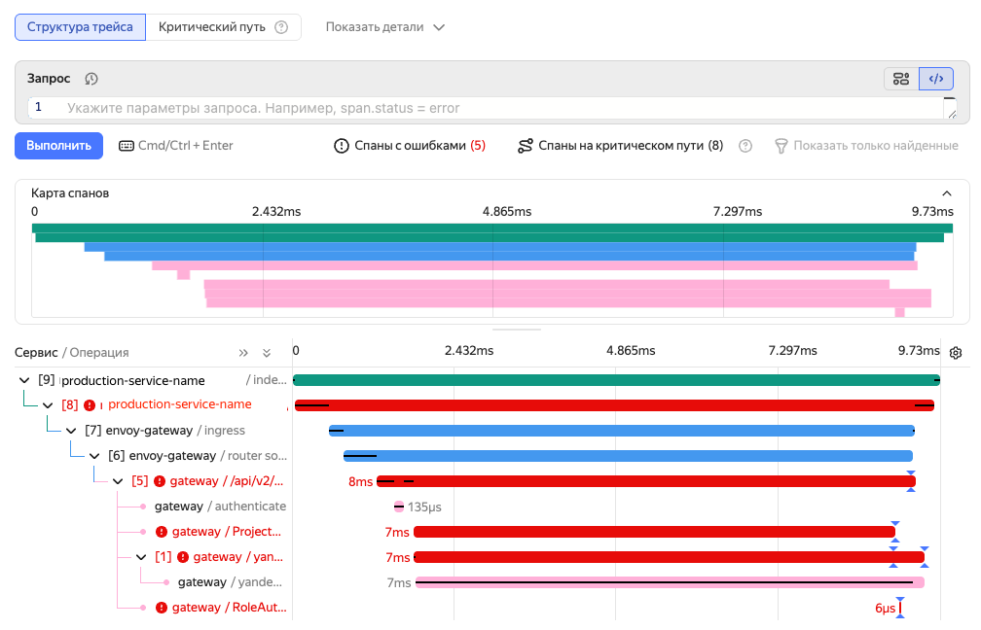Highlight Спаны с ошибками (5)

pyautogui.click(x=409, y=146)
